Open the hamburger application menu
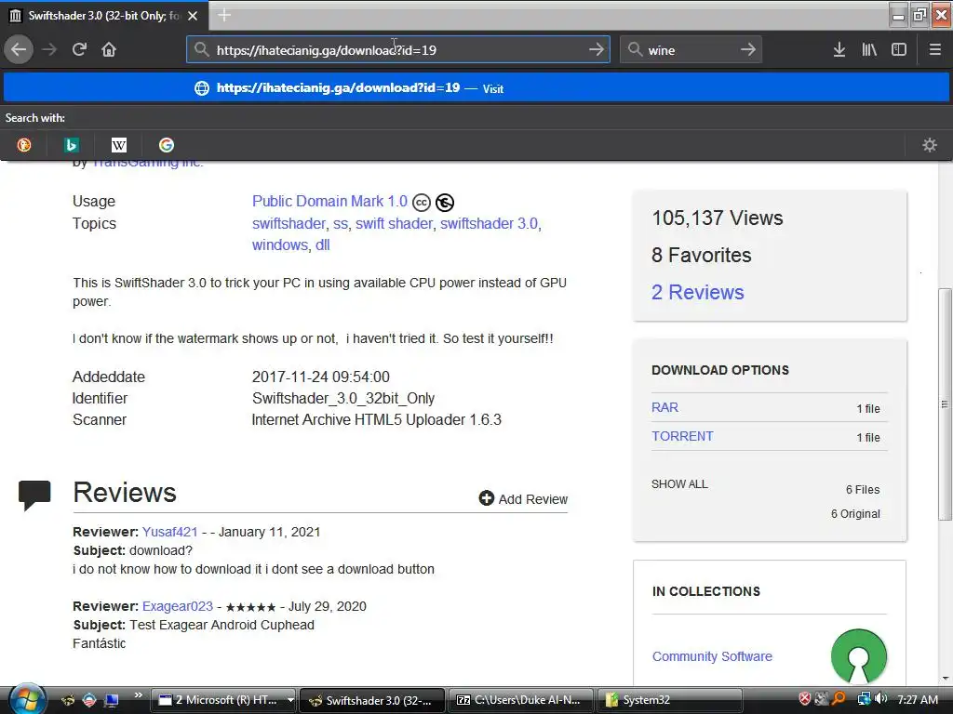Screen dimensions: 953x714 tap(935, 50)
